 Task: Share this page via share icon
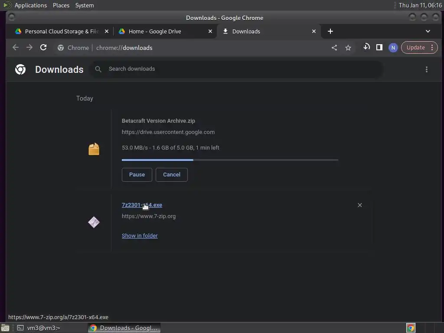pos(334,48)
